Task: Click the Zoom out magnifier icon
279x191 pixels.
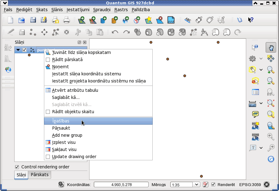Action: click(x=271, y=81)
